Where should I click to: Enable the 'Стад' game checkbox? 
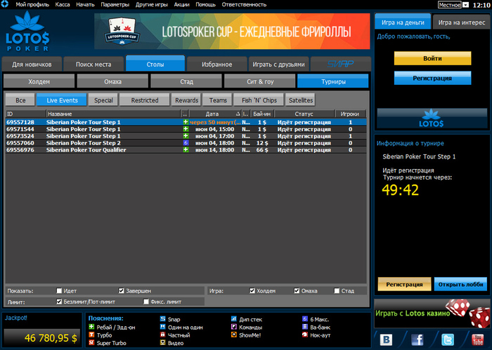[x=337, y=290]
